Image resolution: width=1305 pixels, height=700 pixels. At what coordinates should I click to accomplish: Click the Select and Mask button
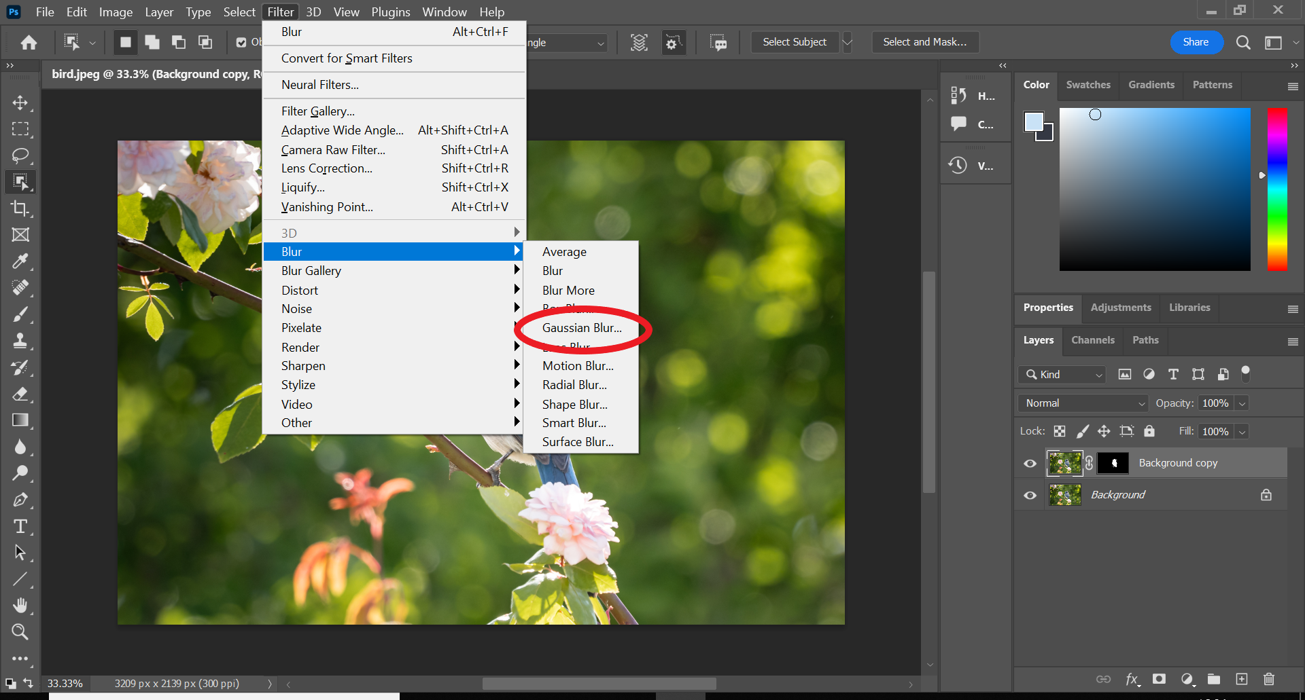click(x=924, y=42)
